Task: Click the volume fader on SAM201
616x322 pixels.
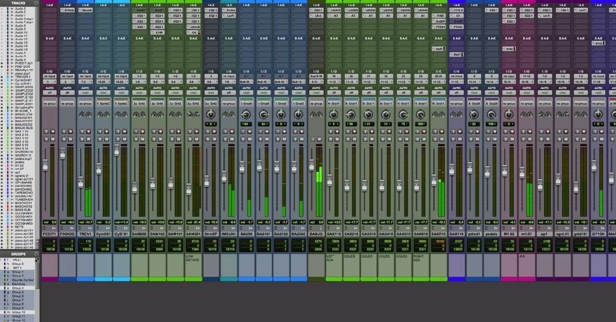Action: tap(189, 189)
